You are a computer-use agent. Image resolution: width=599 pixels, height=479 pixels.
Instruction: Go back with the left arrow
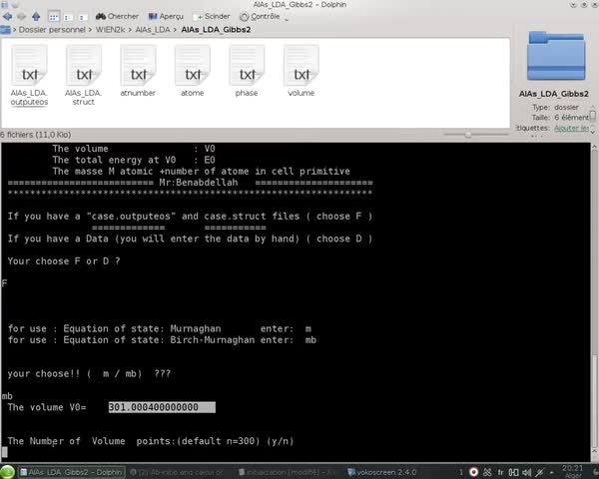(x=7, y=16)
